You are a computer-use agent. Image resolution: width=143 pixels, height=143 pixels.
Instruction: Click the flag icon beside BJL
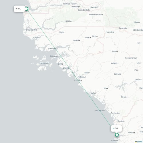[x=16, y=9]
